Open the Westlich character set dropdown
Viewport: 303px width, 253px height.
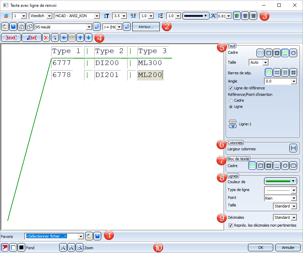(x=49, y=16)
